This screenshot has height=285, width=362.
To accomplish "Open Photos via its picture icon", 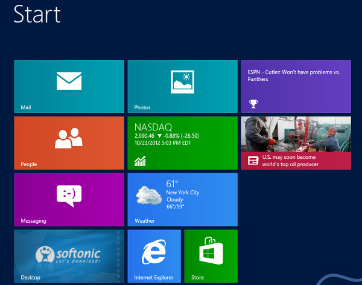I will tap(182, 81).
